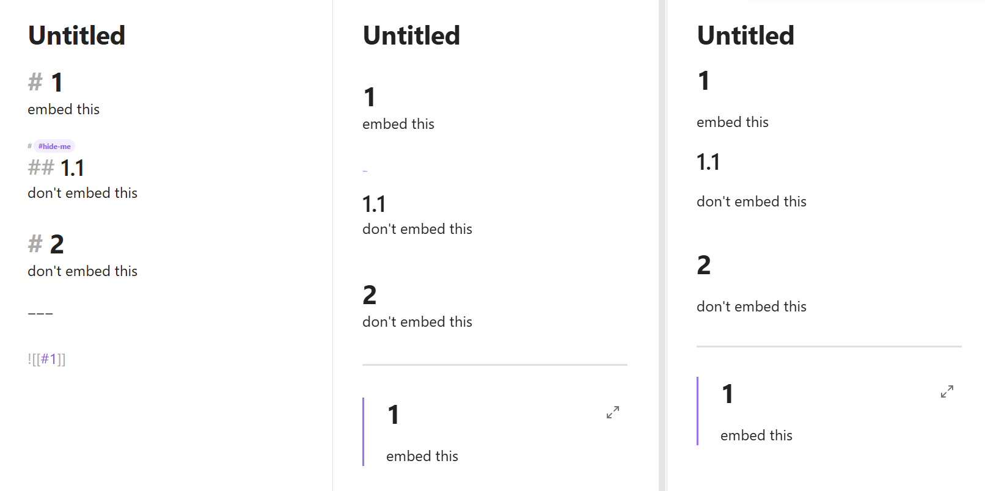Image resolution: width=985 pixels, height=491 pixels.
Task: Select the Untitled title in the left pane
Action: (x=76, y=35)
